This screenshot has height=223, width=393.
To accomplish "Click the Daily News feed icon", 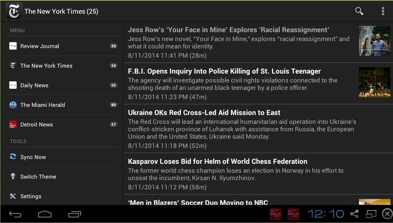I will 13,85.
